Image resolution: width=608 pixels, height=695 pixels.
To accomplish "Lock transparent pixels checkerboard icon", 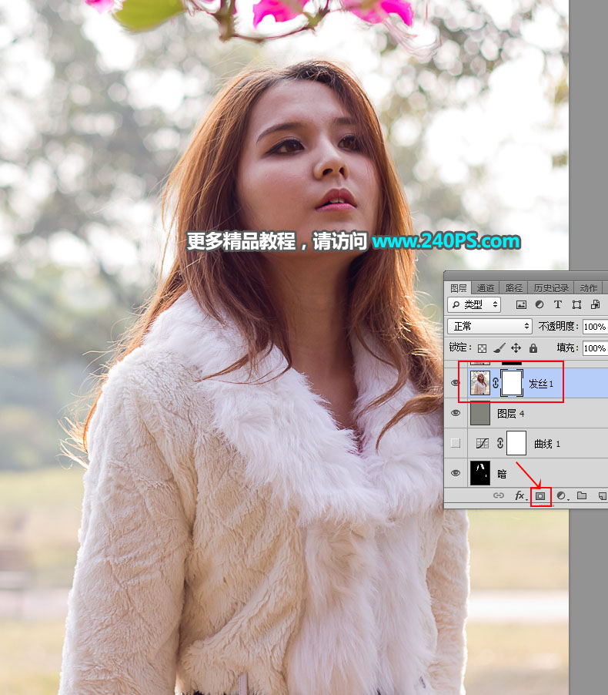I will click(483, 348).
